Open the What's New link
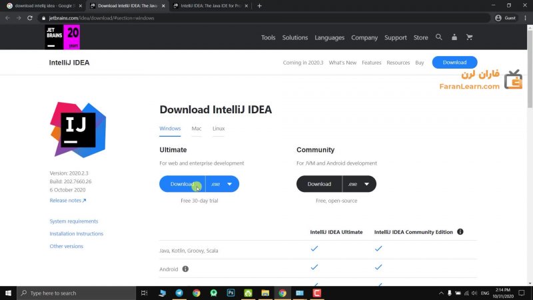The height and width of the screenshot is (300, 533). coord(342,63)
